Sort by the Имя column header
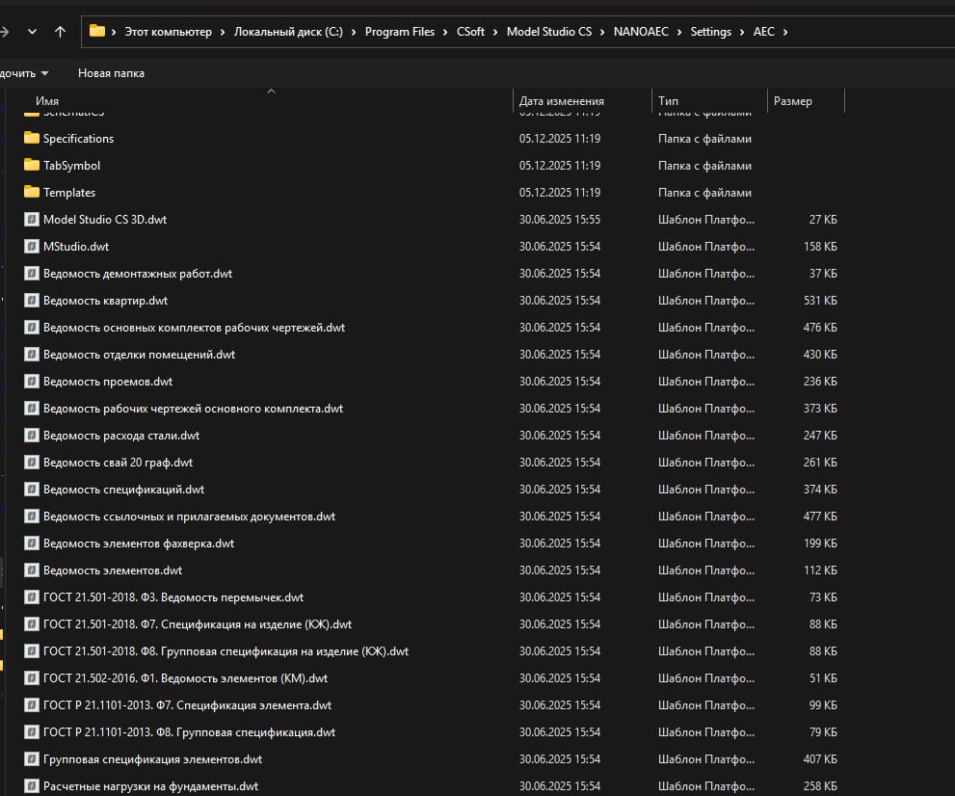 pyautogui.click(x=47, y=101)
